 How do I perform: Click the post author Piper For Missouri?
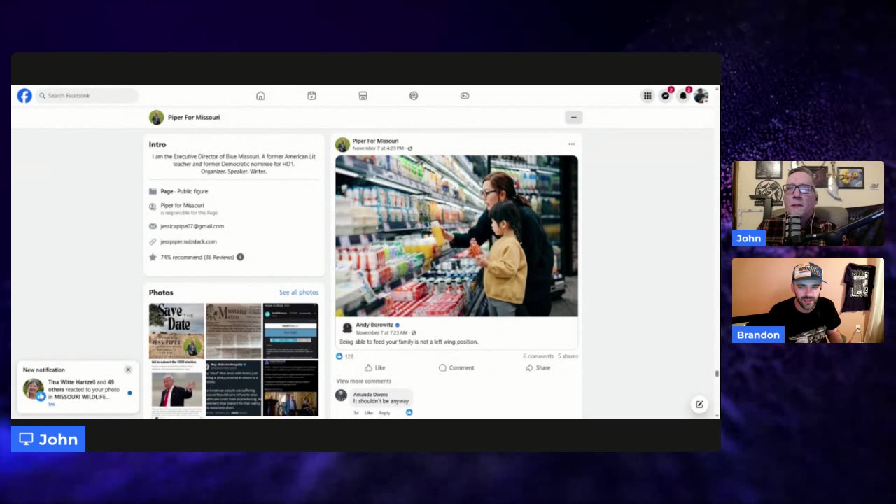click(375, 141)
